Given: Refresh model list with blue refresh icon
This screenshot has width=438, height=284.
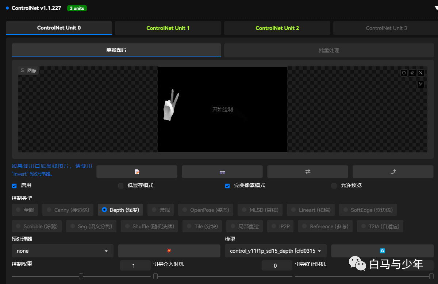Looking at the screenshot, I should pos(382,251).
